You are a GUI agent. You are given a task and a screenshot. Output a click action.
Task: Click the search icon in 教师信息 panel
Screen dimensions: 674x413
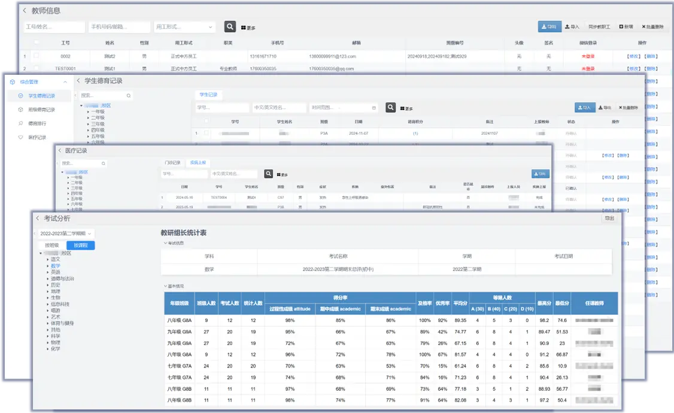coord(230,27)
